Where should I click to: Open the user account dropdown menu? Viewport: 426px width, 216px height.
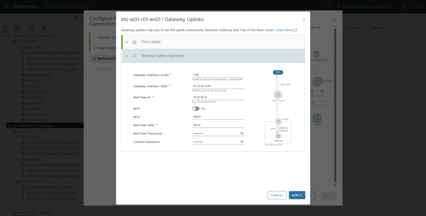[x=365, y=7]
